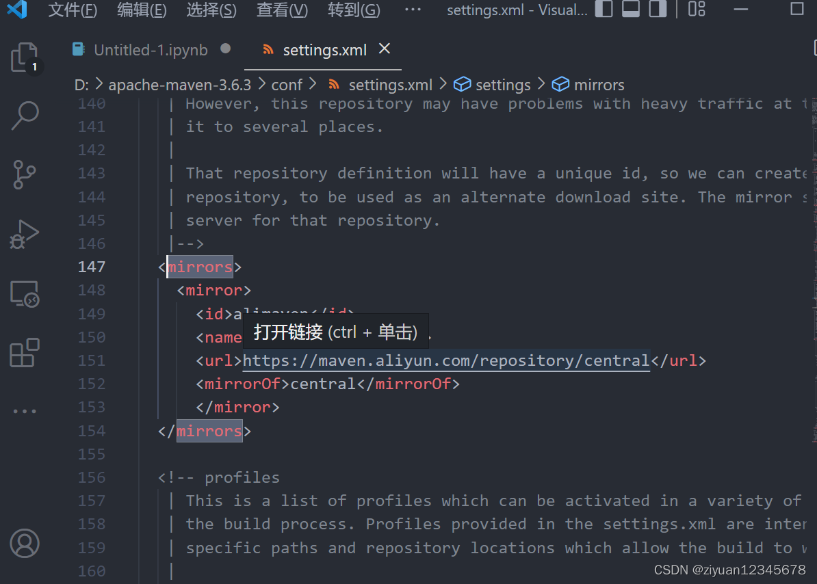Click 'server for that repository.' comment line
817x584 pixels.
[x=313, y=221]
